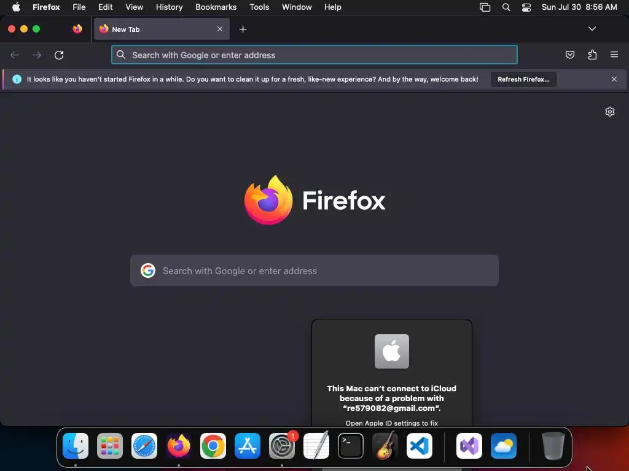Open the App Store from the Dock
The image size is (629, 471).
248,446
